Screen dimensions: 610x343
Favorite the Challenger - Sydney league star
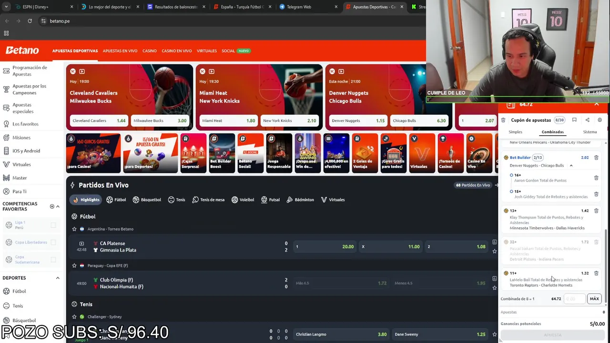(x=74, y=317)
